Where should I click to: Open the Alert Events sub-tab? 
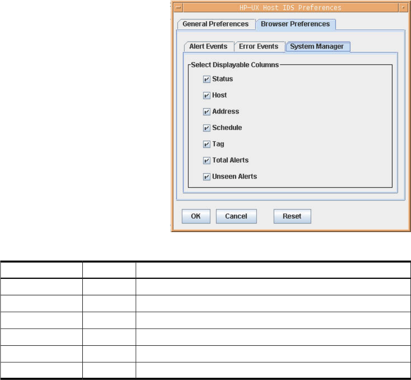coord(208,46)
